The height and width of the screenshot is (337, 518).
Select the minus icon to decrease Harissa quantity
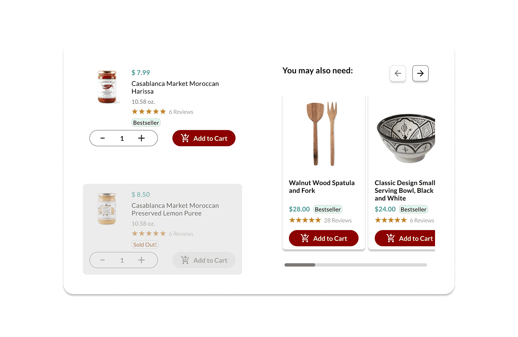102,138
